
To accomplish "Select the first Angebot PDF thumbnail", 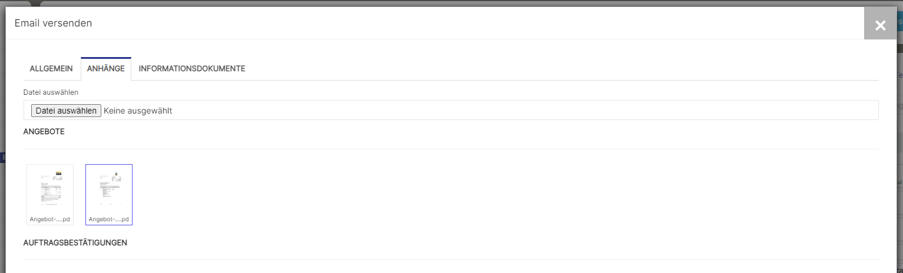I will click(50, 194).
